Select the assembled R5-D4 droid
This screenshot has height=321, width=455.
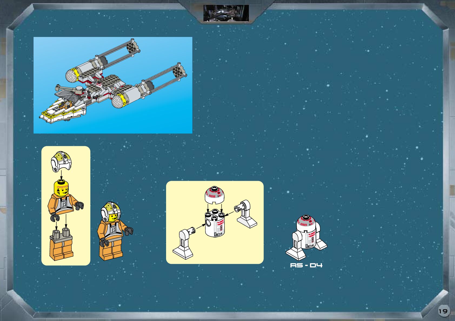click(306, 237)
